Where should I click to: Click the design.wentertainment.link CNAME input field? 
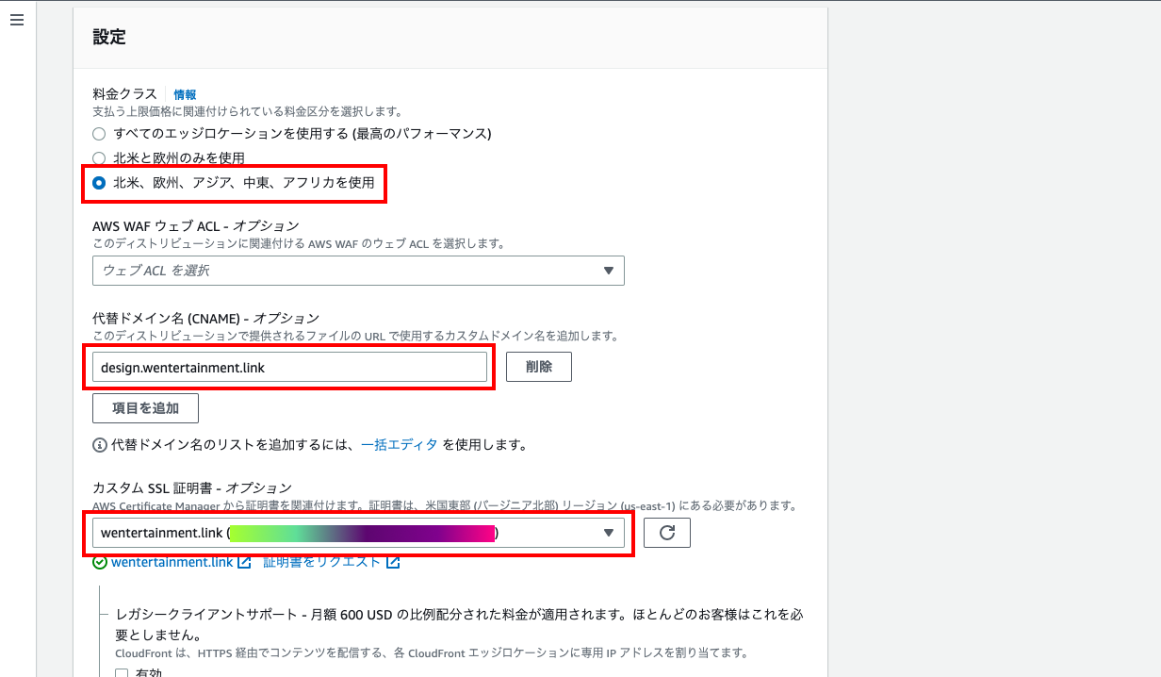click(x=289, y=367)
